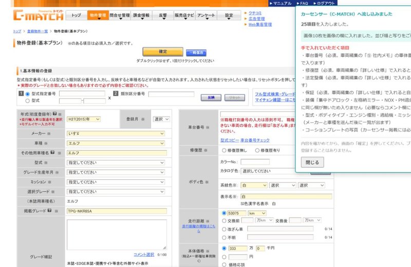Screen dimensions: 411x267
Task: Open the 課金情報 menu tab
Action: point(141,15)
